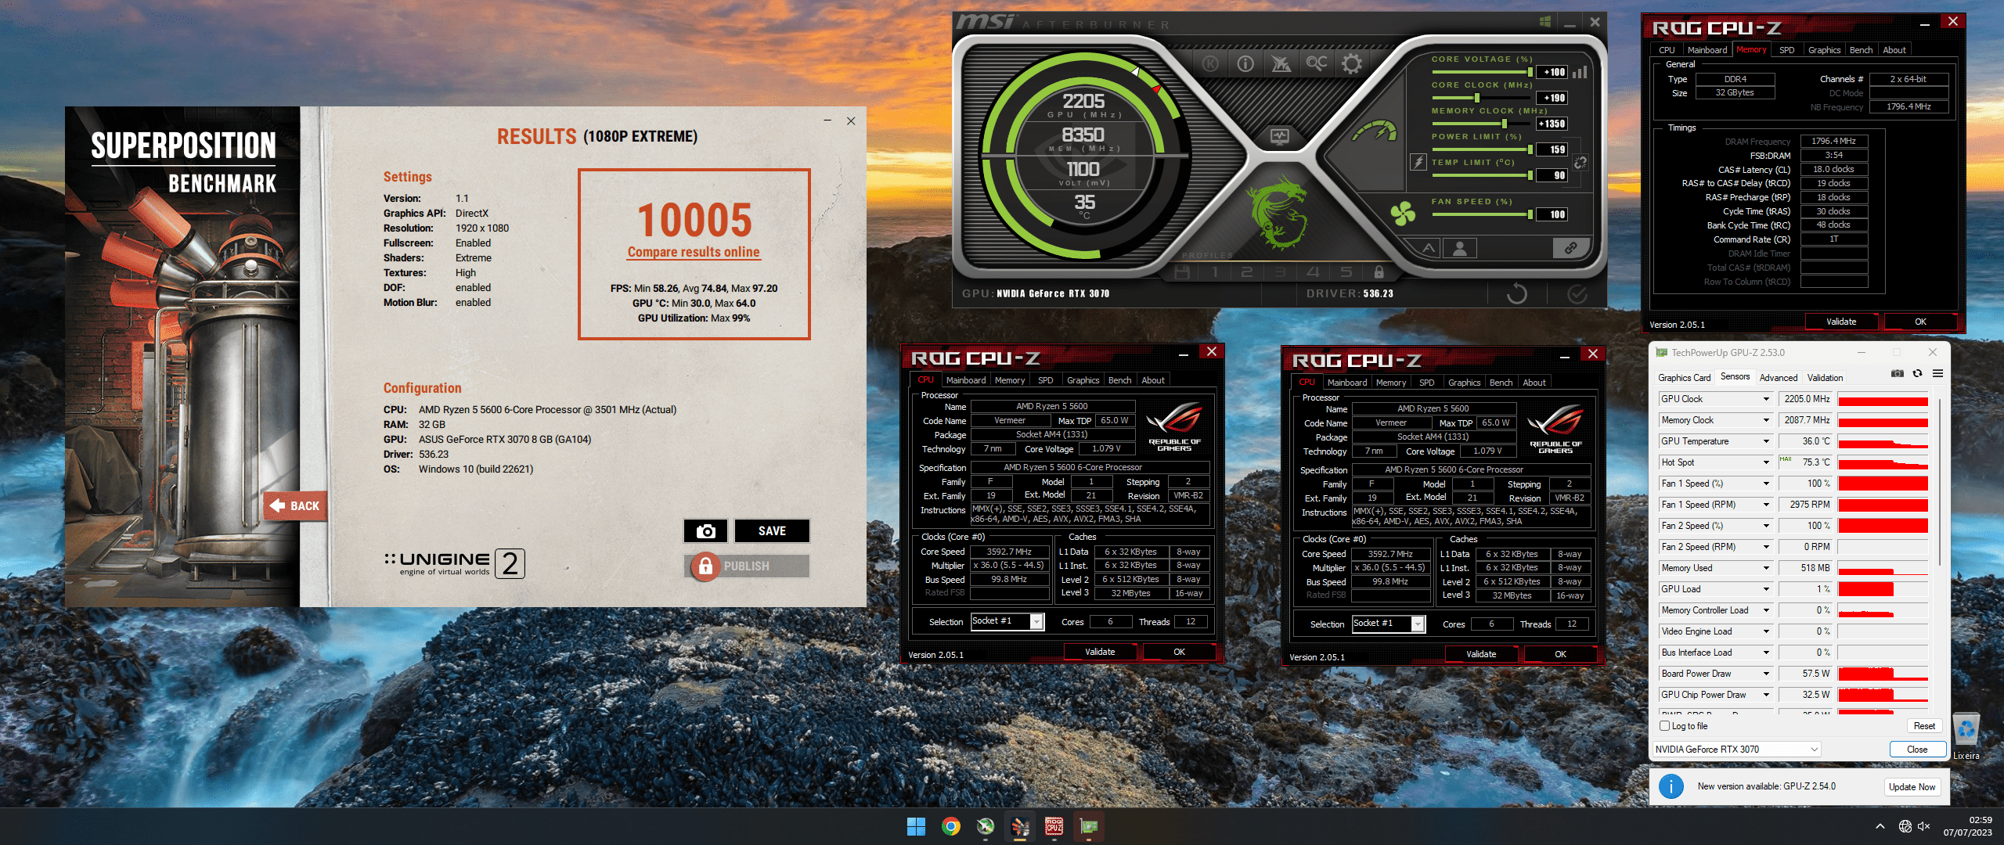
Task: Open Socket #1 dropdown in left CPU-Z
Action: click(1007, 621)
